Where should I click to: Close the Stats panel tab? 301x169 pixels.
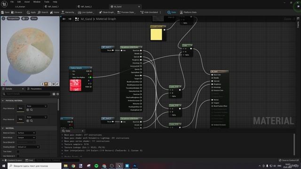[83, 131]
